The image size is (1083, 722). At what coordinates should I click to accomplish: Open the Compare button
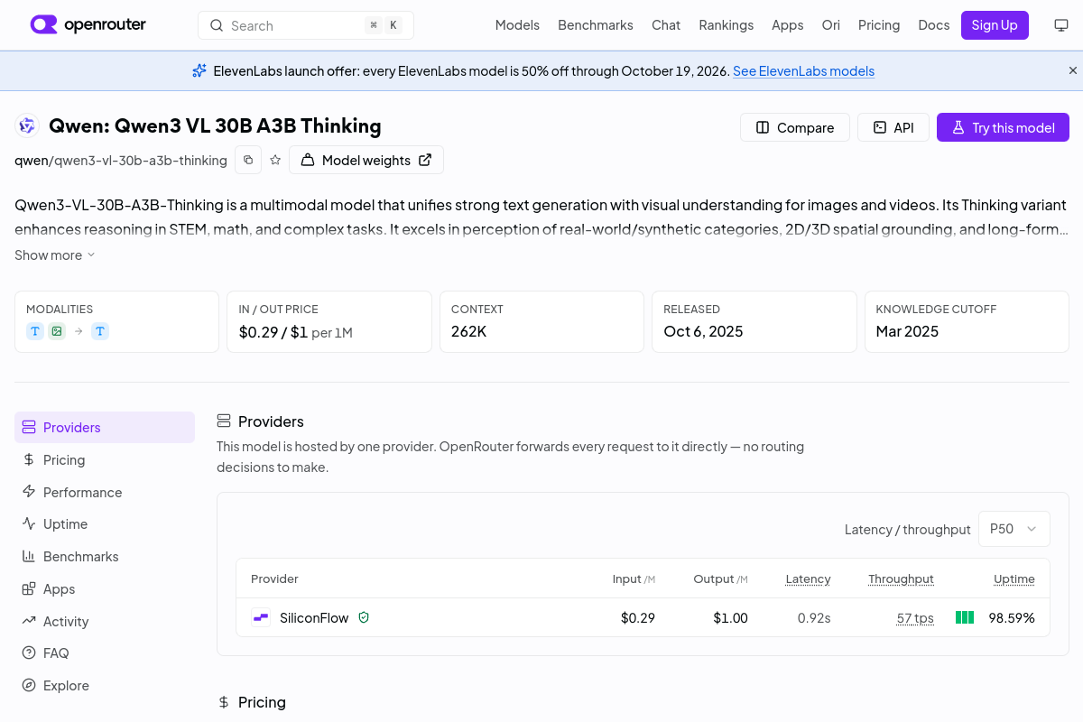pos(794,127)
